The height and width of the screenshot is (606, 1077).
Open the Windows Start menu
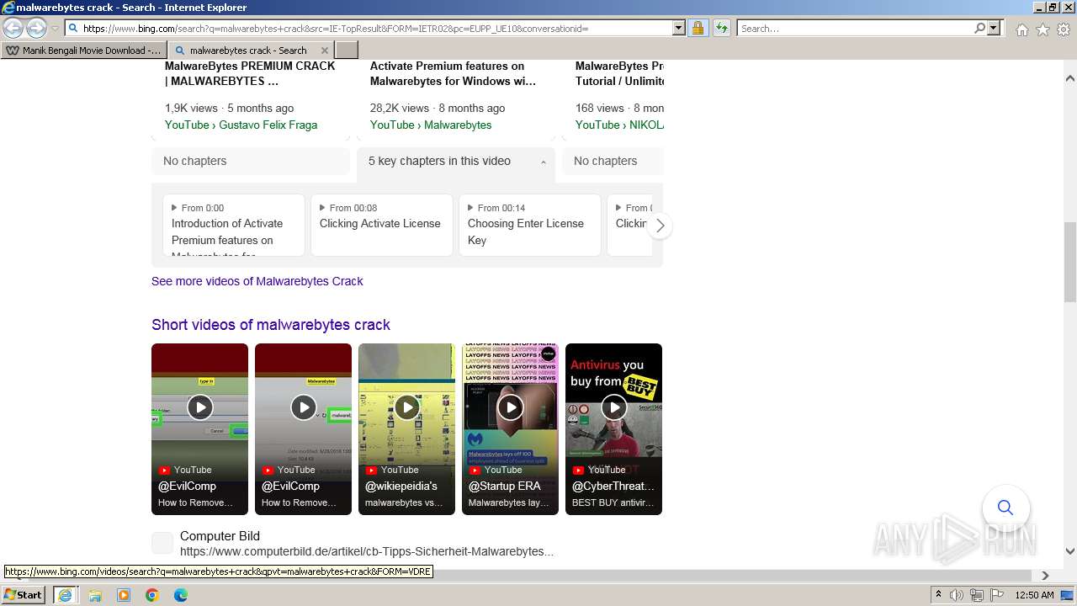point(23,594)
